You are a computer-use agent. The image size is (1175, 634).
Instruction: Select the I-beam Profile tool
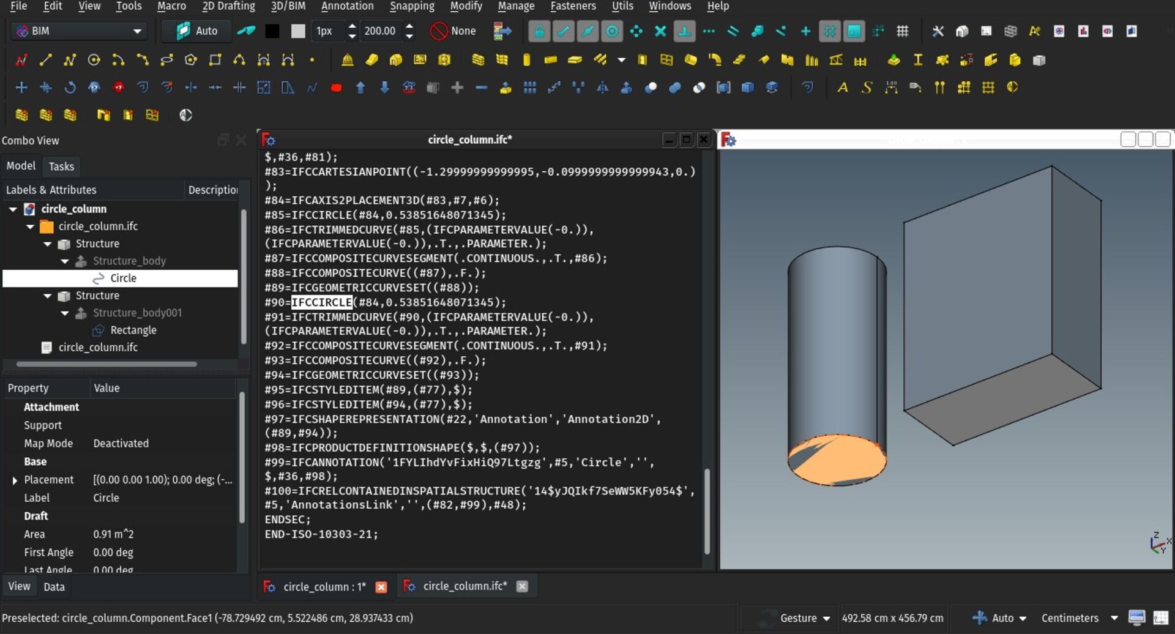coord(918,60)
